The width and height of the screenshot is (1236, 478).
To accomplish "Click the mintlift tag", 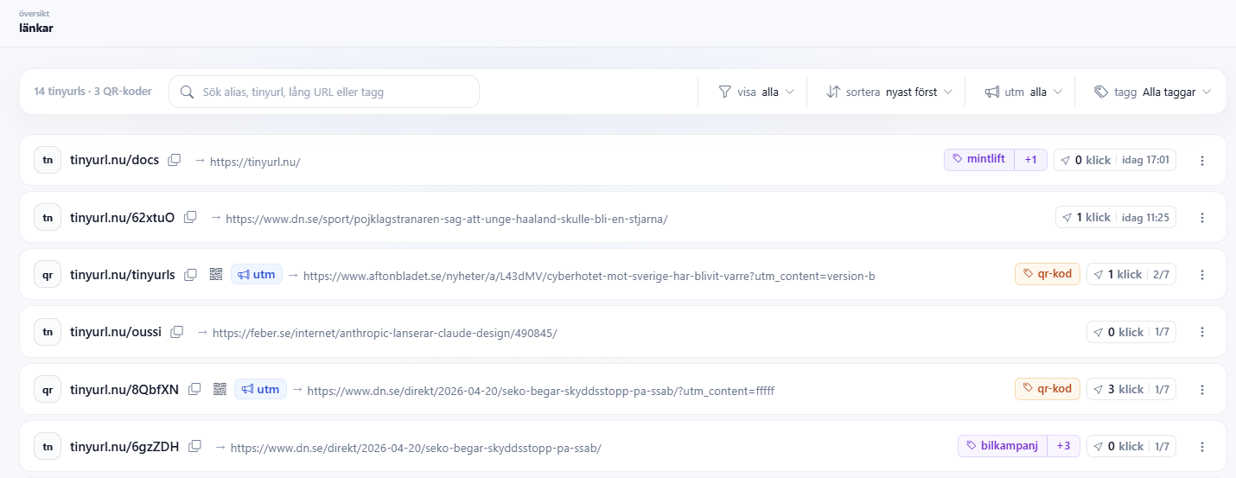I will coord(979,159).
